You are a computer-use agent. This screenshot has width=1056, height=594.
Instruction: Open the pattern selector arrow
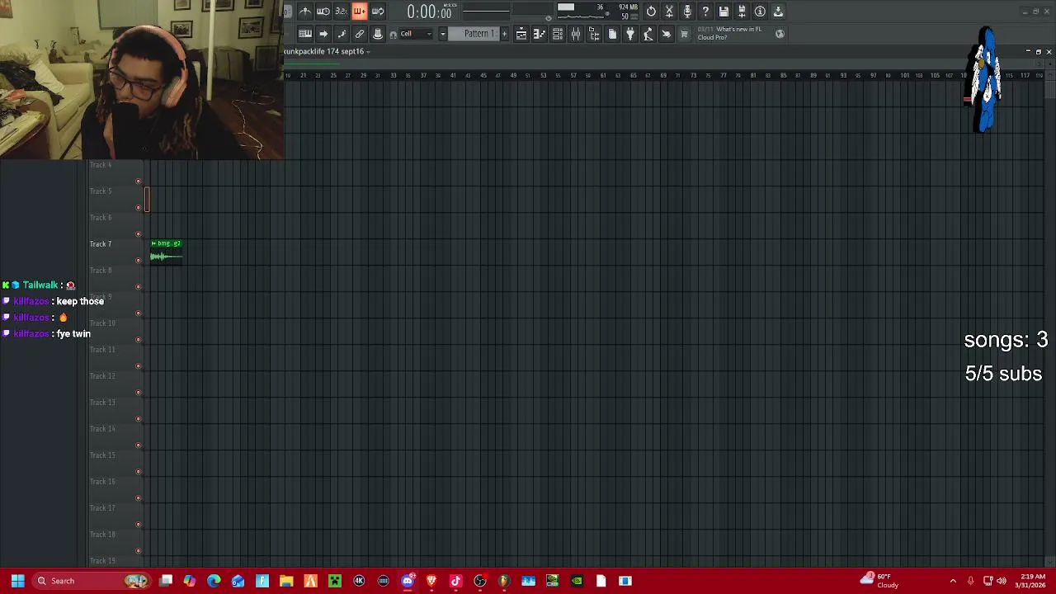[443, 34]
